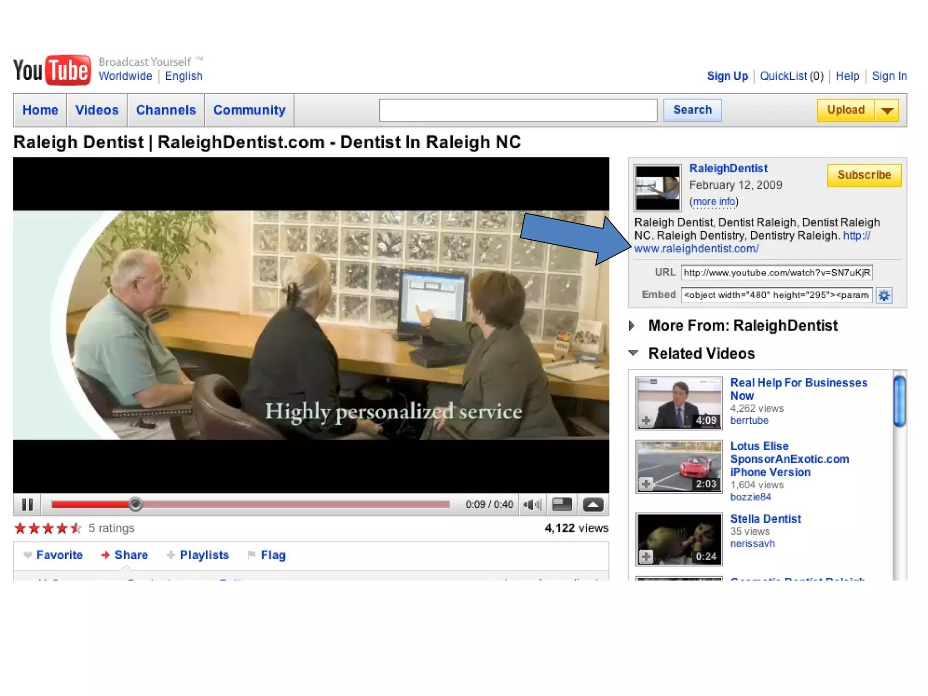Open the Upload dropdown arrow

pos(887,111)
